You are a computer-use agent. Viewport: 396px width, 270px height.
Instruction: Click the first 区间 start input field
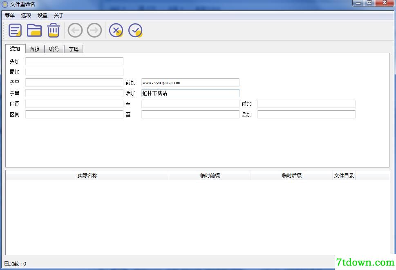74,104
